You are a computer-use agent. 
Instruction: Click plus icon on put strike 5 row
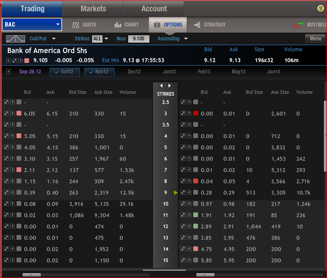[x=189, y=147]
